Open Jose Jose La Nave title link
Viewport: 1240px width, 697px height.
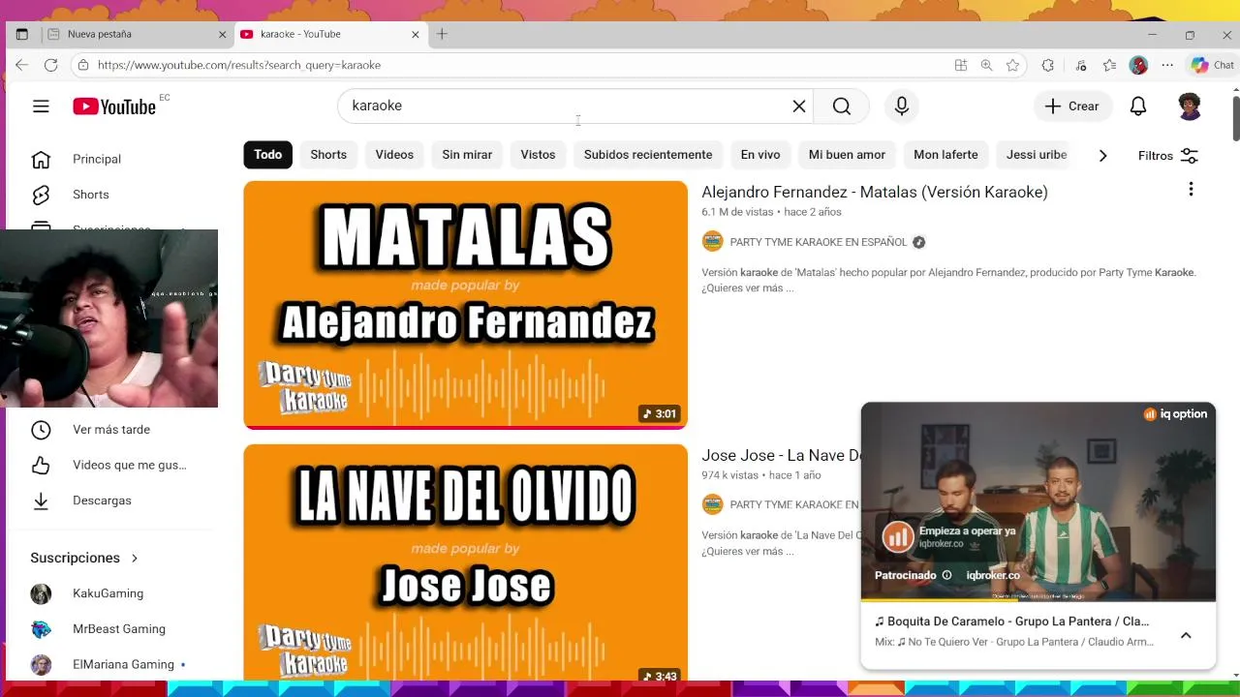[781, 455]
